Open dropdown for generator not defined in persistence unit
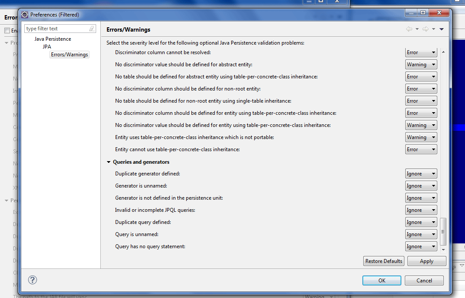This screenshot has height=298, width=465. pos(421,198)
